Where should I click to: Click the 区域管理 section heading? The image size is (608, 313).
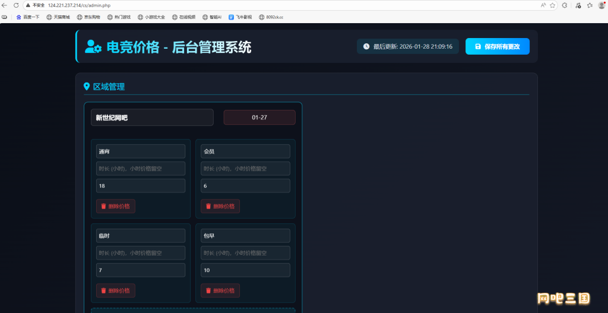coord(109,87)
